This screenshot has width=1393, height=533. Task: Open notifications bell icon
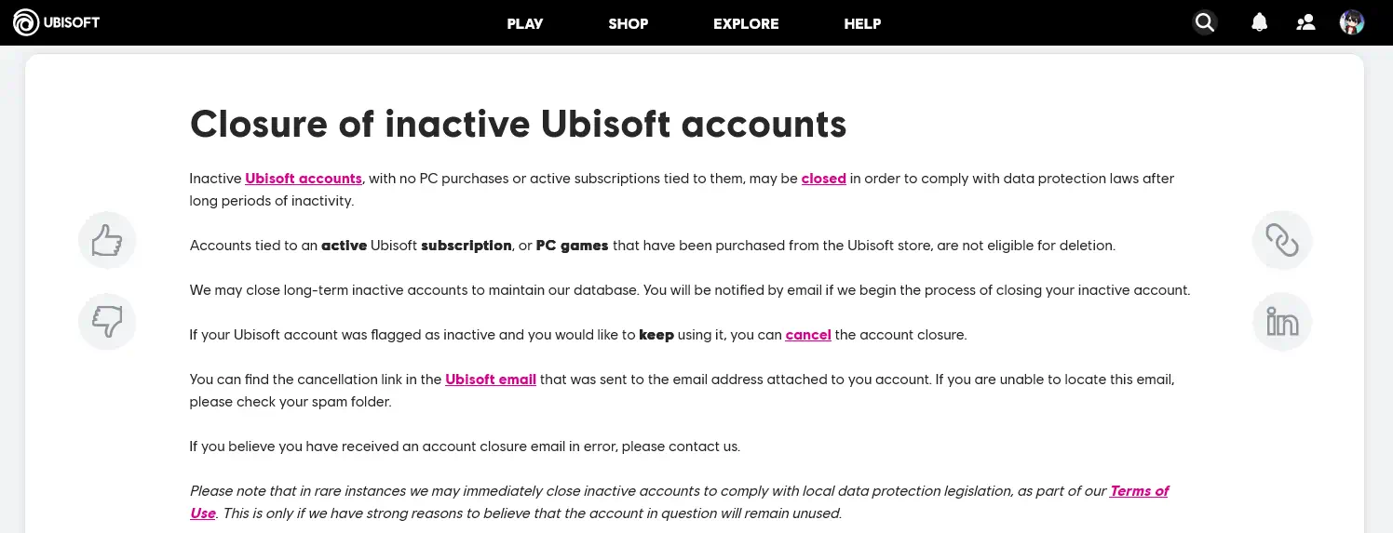(x=1259, y=22)
